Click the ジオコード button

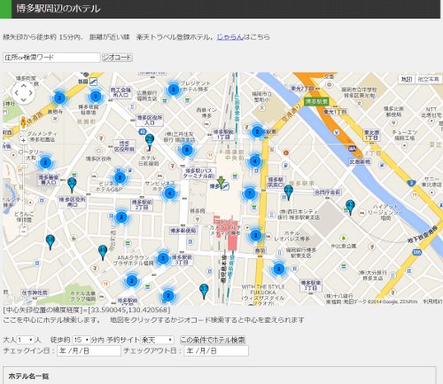(x=117, y=58)
